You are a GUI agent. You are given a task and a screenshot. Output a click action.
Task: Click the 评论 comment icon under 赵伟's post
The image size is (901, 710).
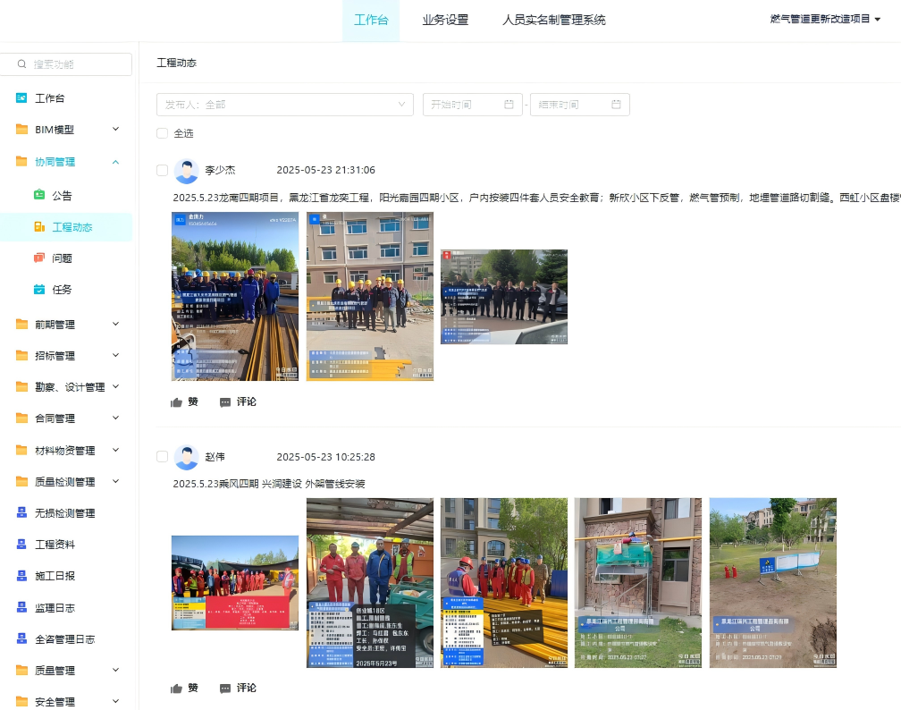pos(225,689)
